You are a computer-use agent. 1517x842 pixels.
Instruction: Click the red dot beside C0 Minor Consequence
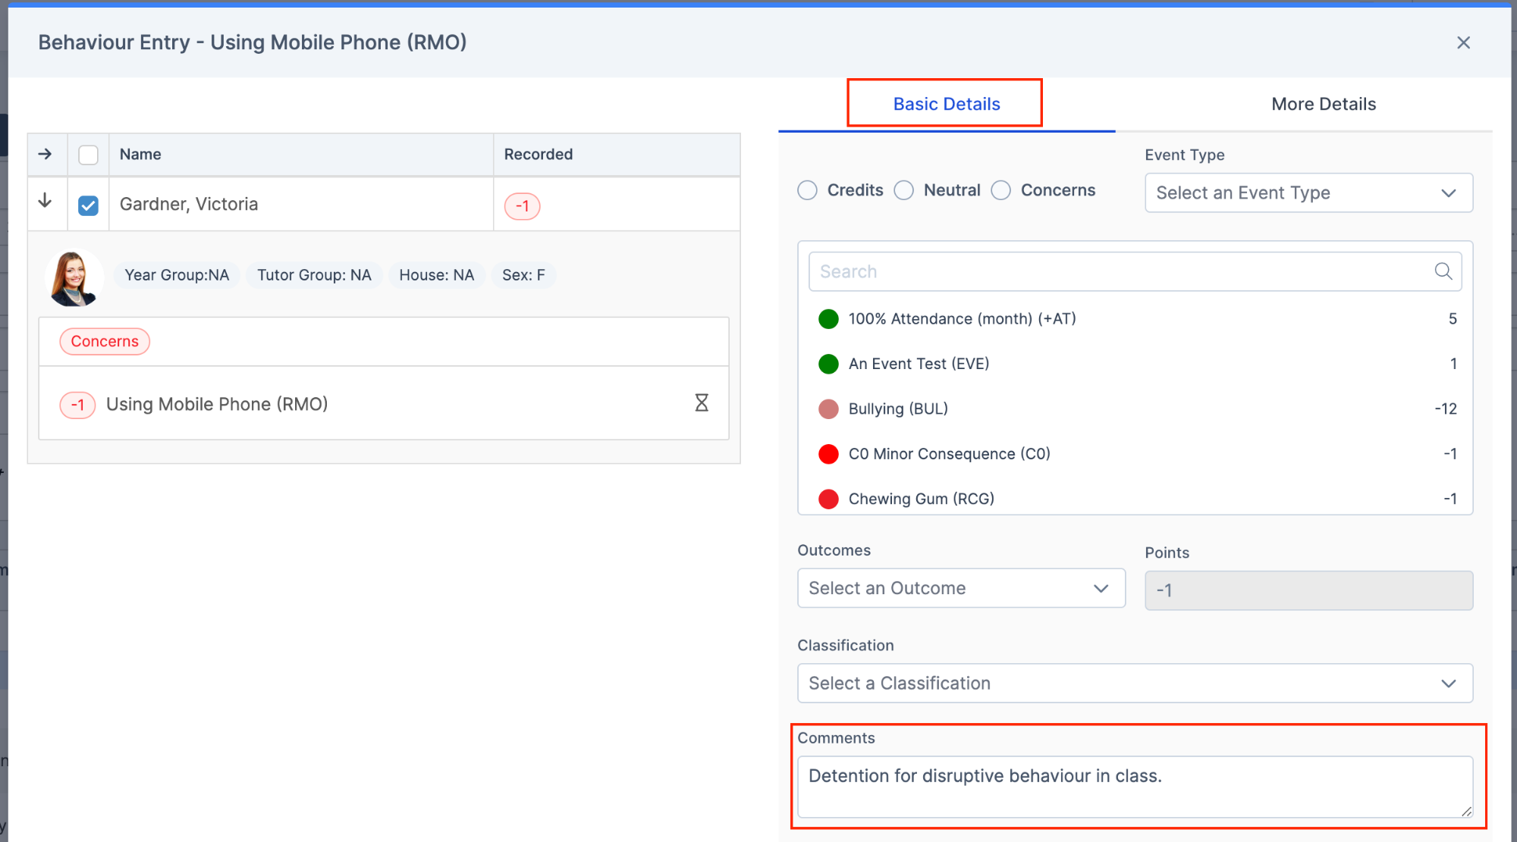click(x=828, y=454)
